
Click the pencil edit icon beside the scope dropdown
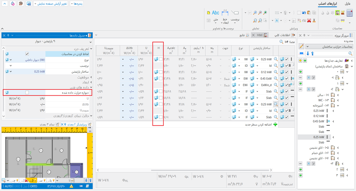301,47
